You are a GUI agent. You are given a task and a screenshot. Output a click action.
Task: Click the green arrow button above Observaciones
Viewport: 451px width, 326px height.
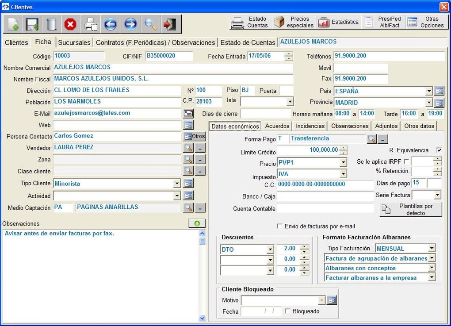[x=197, y=223]
